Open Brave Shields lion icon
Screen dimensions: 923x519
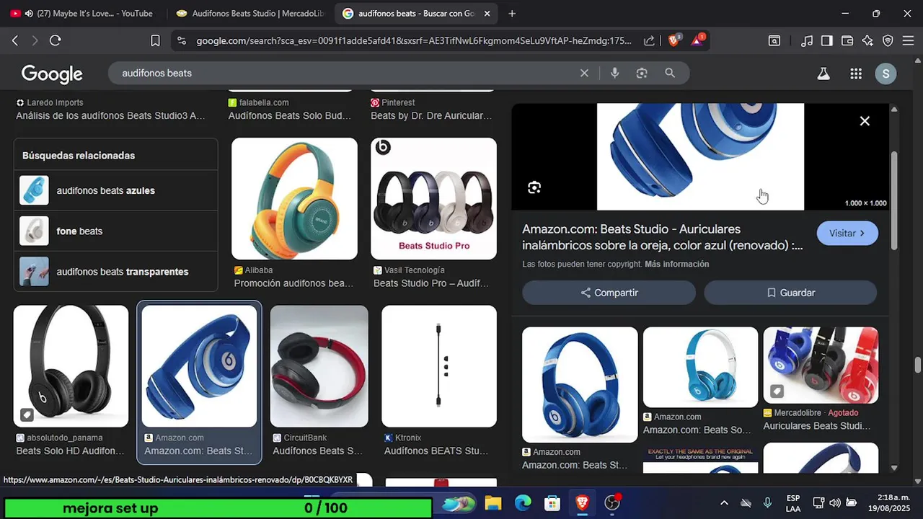tap(674, 41)
